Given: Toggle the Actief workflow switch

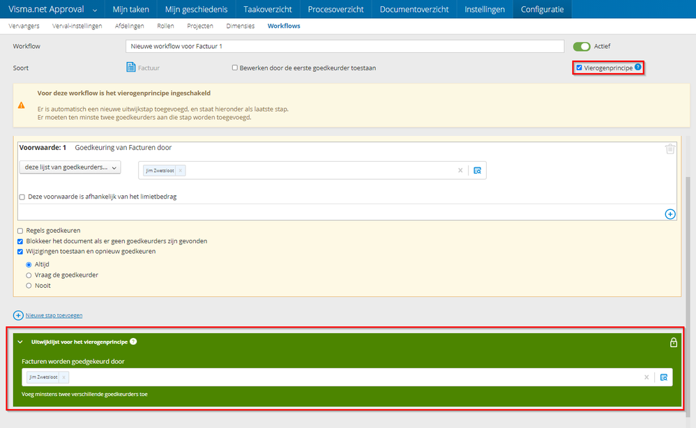Looking at the screenshot, I should pyautogui.click(x=582, y=47).
